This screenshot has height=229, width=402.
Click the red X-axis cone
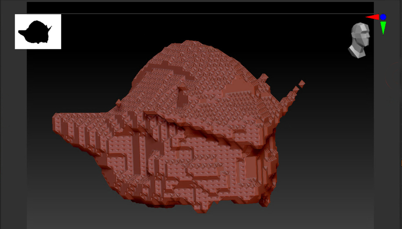coord(372,17)
